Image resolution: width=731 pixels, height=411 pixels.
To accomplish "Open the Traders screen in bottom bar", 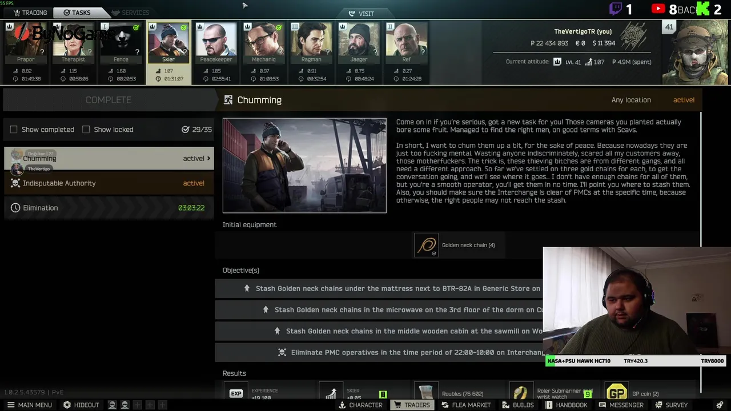I will [412, 405].
